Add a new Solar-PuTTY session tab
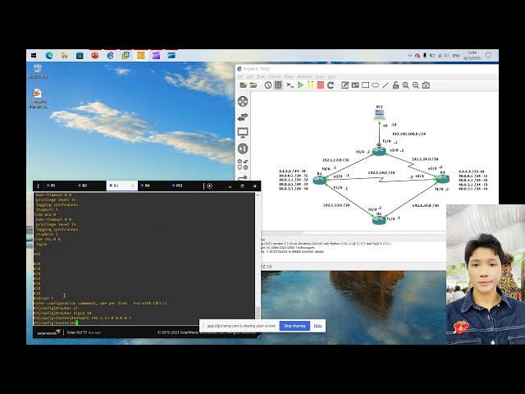Viewport: 525px width, 394px height. coord(210,186)
